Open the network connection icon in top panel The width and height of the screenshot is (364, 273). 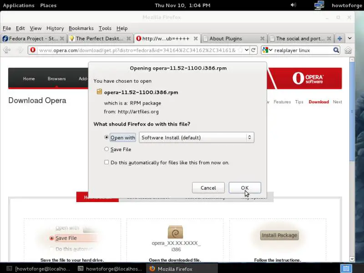click(x=319, y=5)
